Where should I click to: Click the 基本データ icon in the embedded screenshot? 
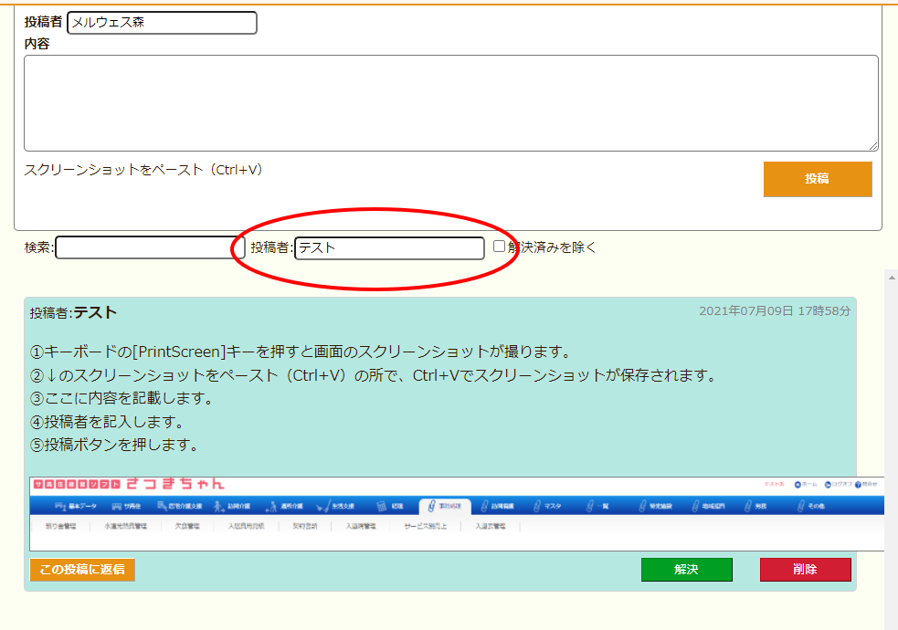[x=62, y=505]
